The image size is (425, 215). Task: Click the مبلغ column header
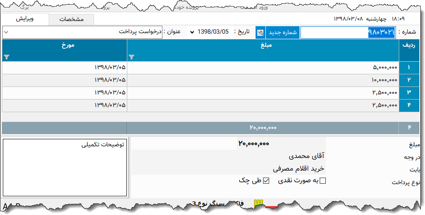(x=263, y=50)
